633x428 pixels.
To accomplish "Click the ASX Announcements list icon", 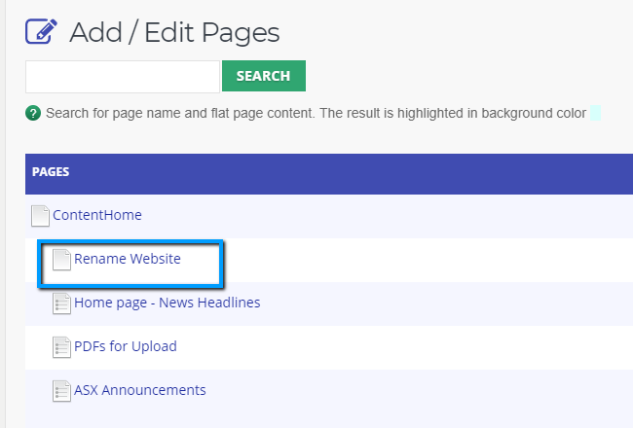I will pos(61,391).
